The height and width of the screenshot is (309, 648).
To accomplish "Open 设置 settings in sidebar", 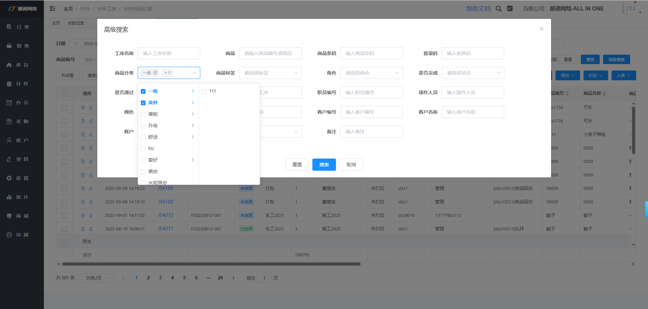I will point(22,178).
